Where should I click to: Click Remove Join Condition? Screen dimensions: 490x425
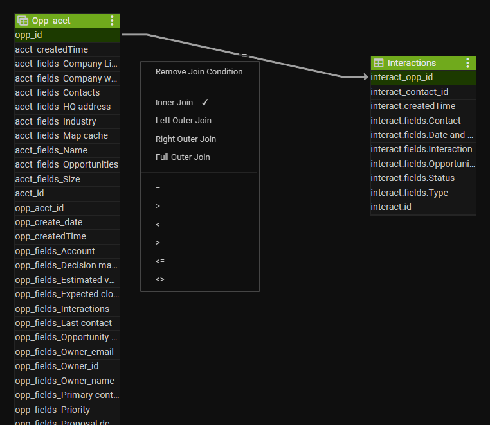(x=199, y=72)
